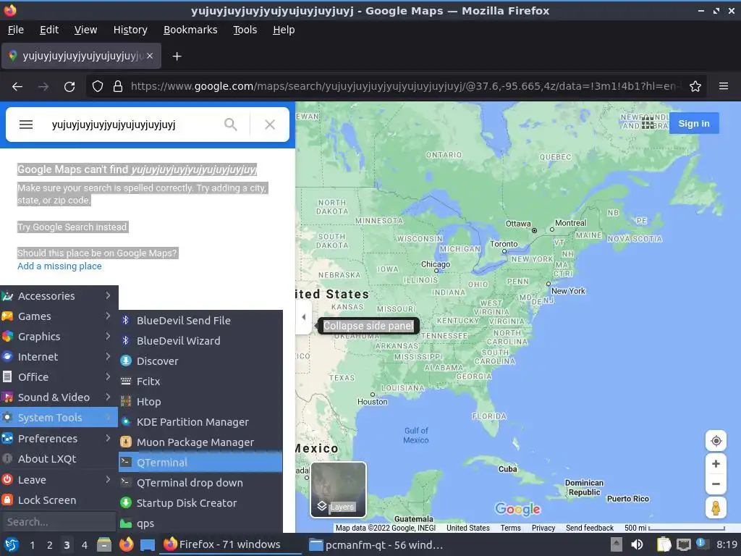This screenshot has width=741, height=556.
Task: Open the clipboard tray icon
Action: coord(664,544)
